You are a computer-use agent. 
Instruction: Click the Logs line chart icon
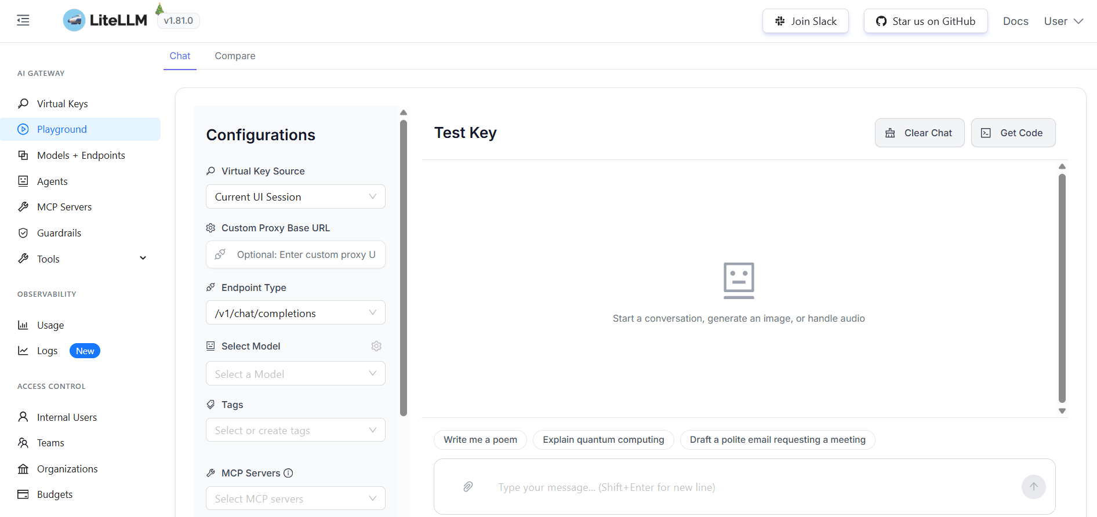tap(23, 351)
